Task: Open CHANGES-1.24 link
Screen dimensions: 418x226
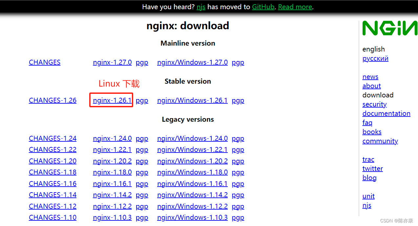Action: tap(52, 138)
